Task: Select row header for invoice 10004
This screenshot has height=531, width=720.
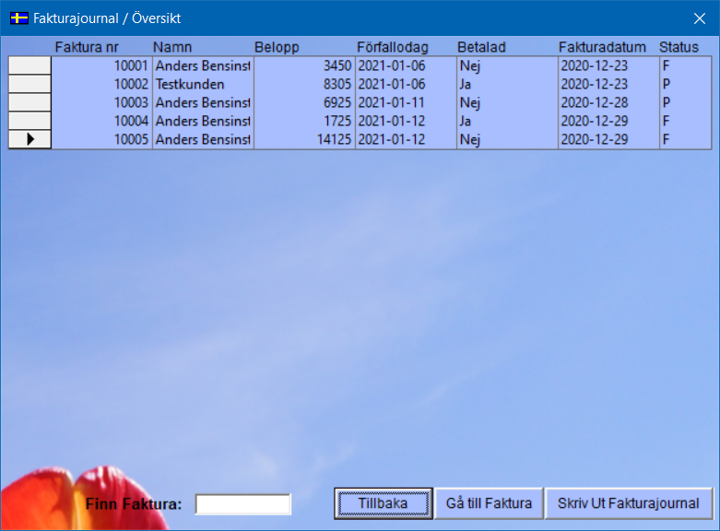Action: click(x=30, y=121)
